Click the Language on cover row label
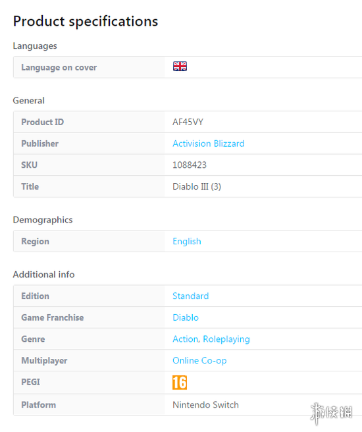This screenshot has height=432, width=362. pyautogui.click(x=59, y=67)
